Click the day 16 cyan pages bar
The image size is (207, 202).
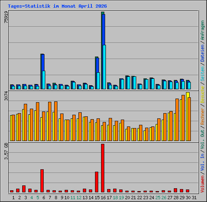[x=104, y=67]
